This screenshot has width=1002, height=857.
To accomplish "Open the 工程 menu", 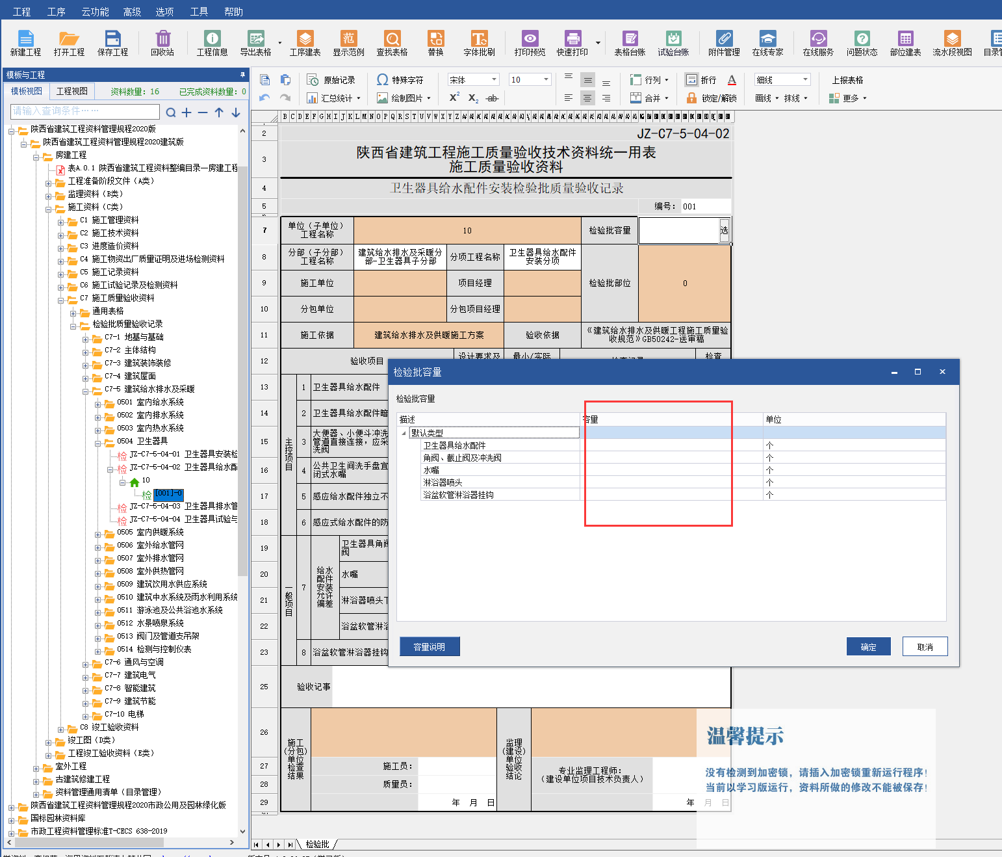I will click(x=21, y=12).
